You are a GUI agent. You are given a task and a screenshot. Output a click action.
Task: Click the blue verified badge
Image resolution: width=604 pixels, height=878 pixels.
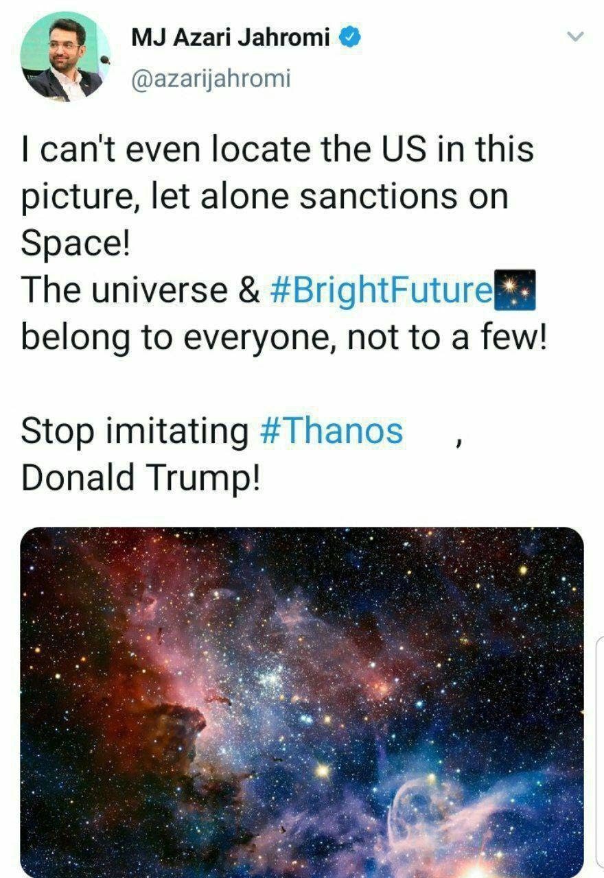tap(352, 38)
